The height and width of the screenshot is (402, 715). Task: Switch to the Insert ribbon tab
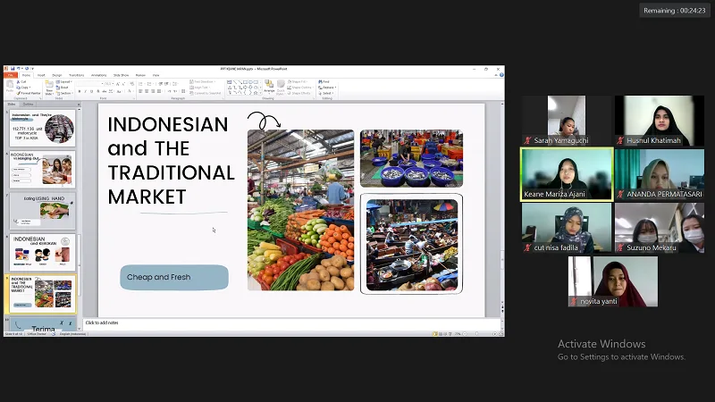coord(41,75)
